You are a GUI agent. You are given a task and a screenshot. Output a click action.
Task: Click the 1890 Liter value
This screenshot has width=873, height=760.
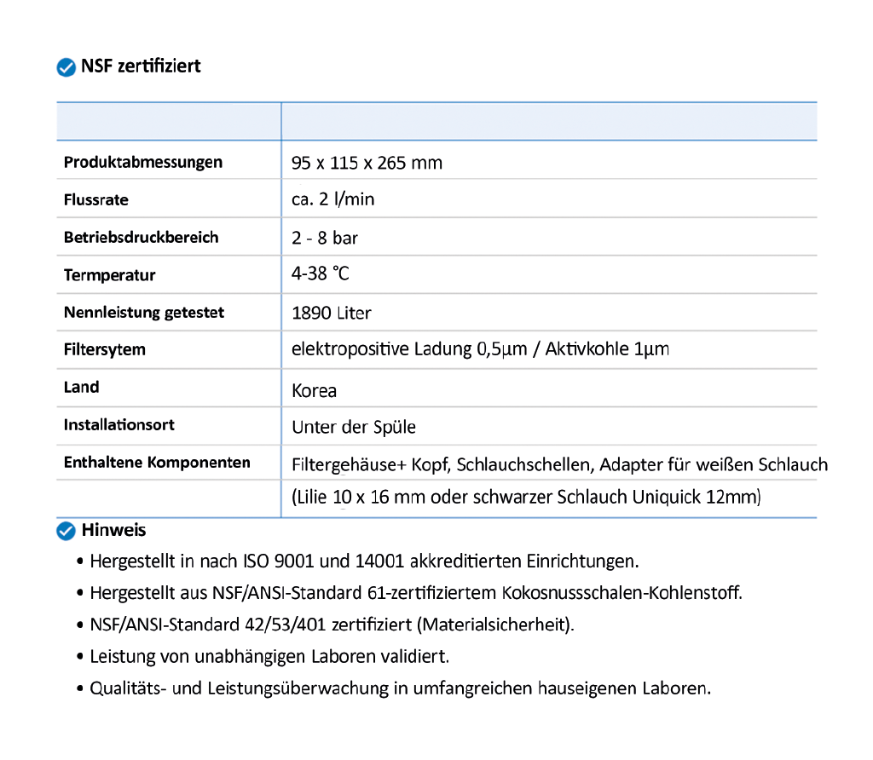pyautogui.click(x=331, y=314)
